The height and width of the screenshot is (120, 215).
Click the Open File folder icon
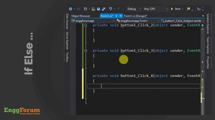pos(93,9)
